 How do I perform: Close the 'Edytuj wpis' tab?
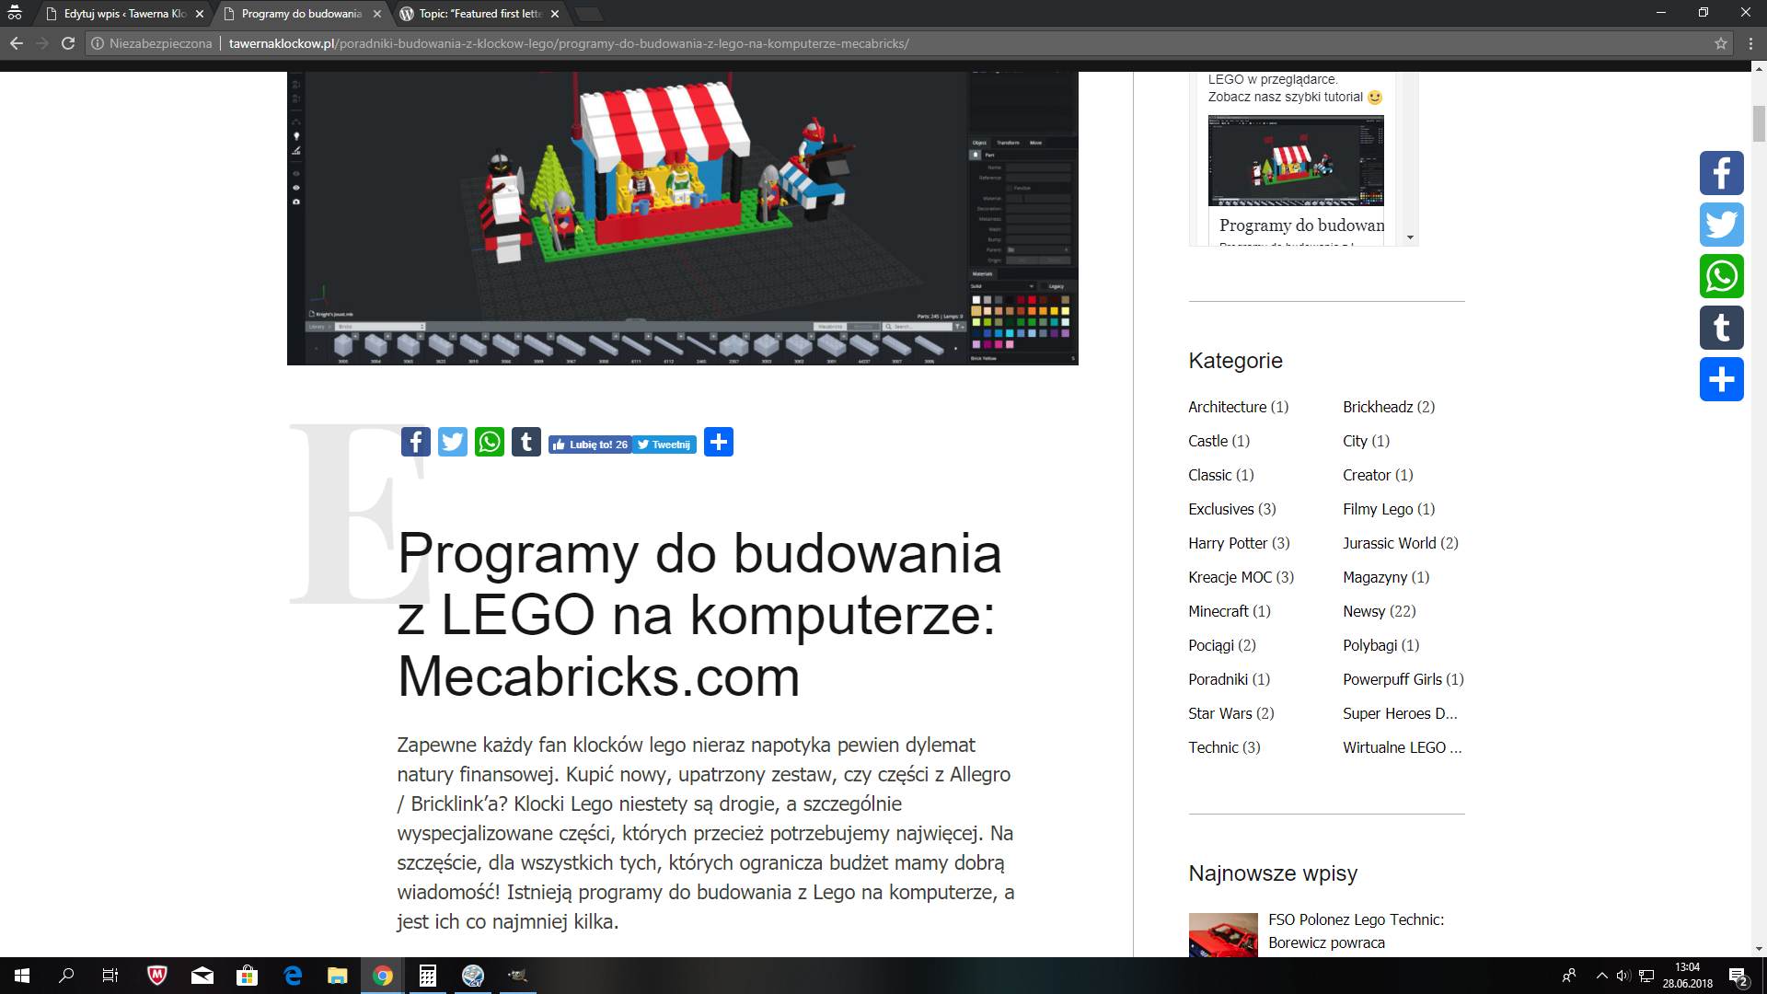coord(200,14)
